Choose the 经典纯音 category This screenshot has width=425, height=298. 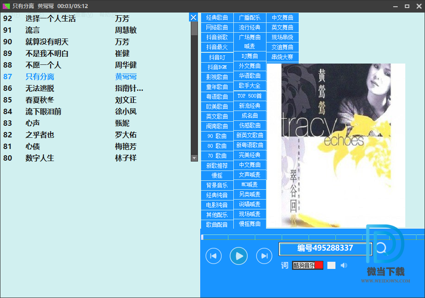pos(217,195)
